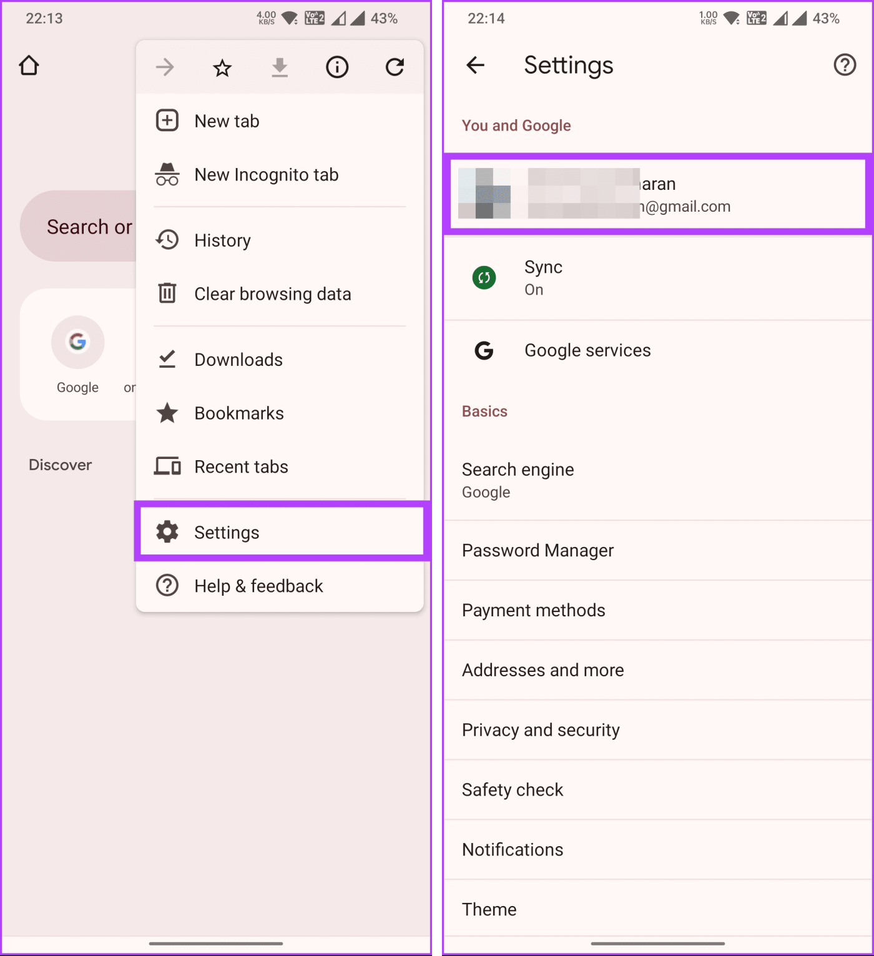The height and width of the screenshot is (956, 874).
Task: Navigate forward with the arrow icon
Action: click(x=164, y=67)
